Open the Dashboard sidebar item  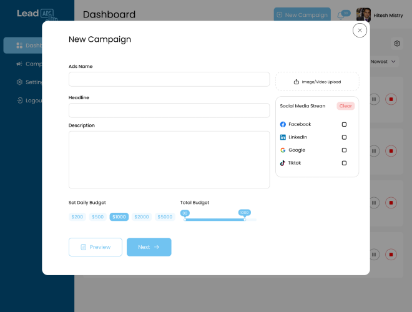(24, 46)
